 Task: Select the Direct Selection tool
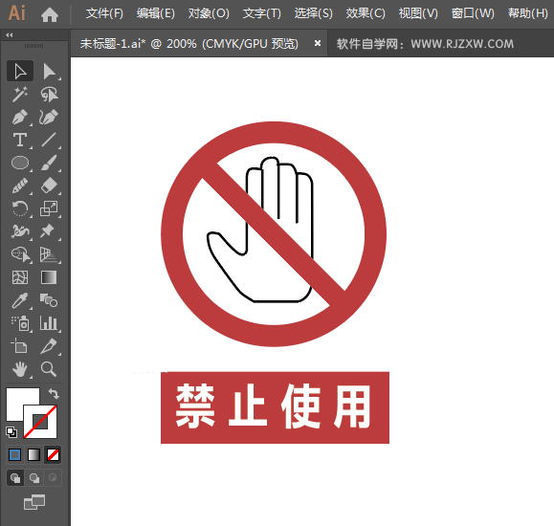50,72
